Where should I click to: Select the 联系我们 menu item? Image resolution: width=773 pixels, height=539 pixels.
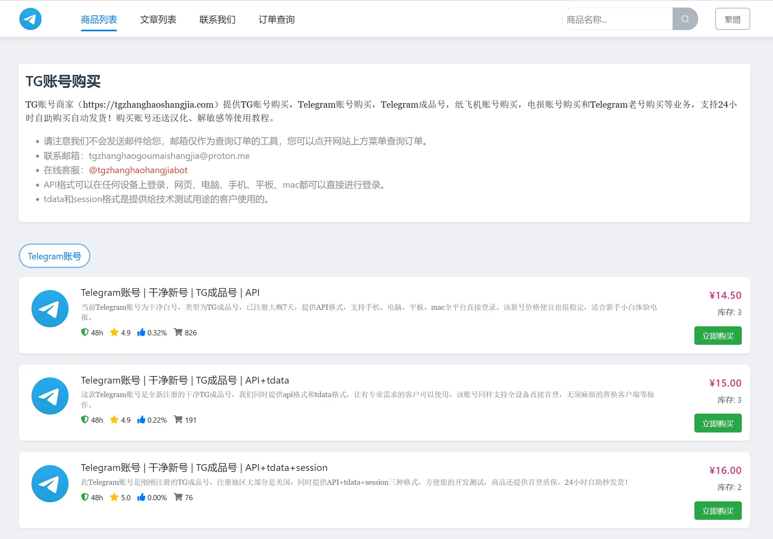click(x=217, y=20)
